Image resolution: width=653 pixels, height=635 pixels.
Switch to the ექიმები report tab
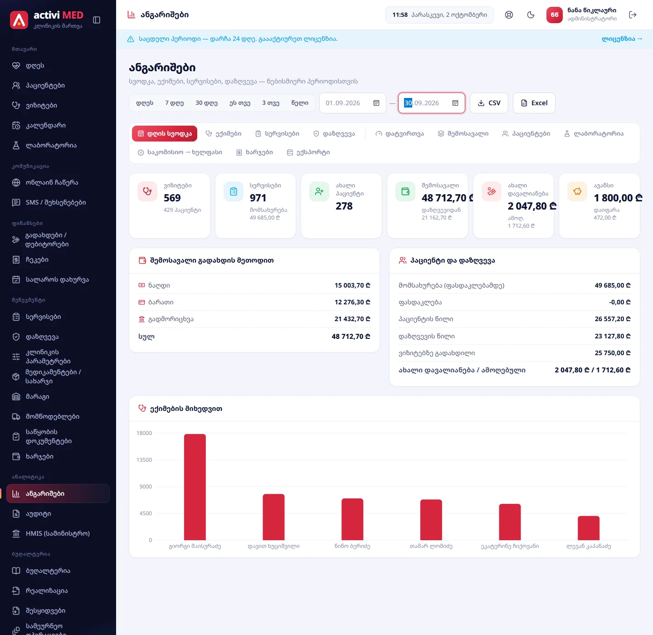tap(223, 134)
